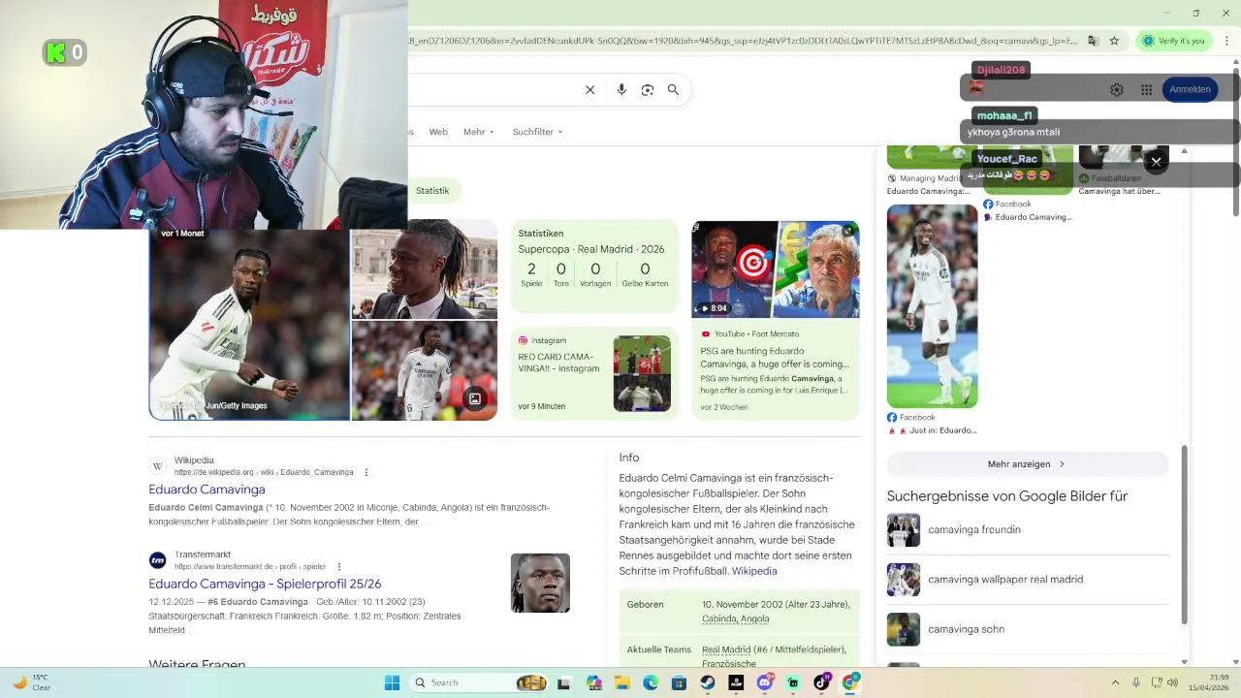Click the Verify it's you profile chip

(x=1173, y=41)
